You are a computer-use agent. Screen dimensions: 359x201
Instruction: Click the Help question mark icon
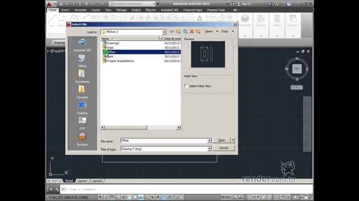pyautogui.click(x=289, y=4)
